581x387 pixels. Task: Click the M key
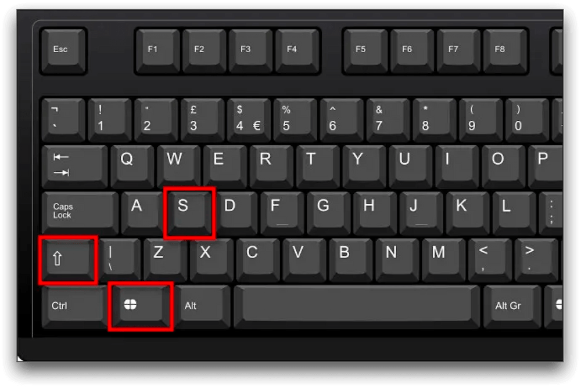pyautogui.click(x=443, y=260)
